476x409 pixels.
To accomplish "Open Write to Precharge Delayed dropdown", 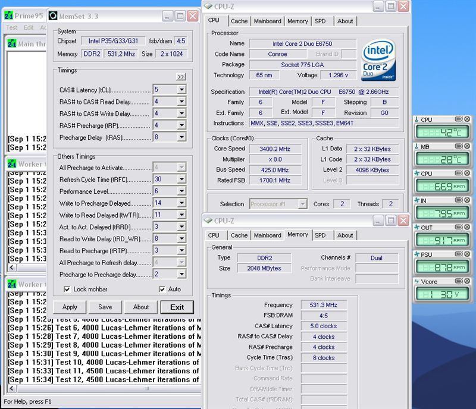I will point(181,203).
